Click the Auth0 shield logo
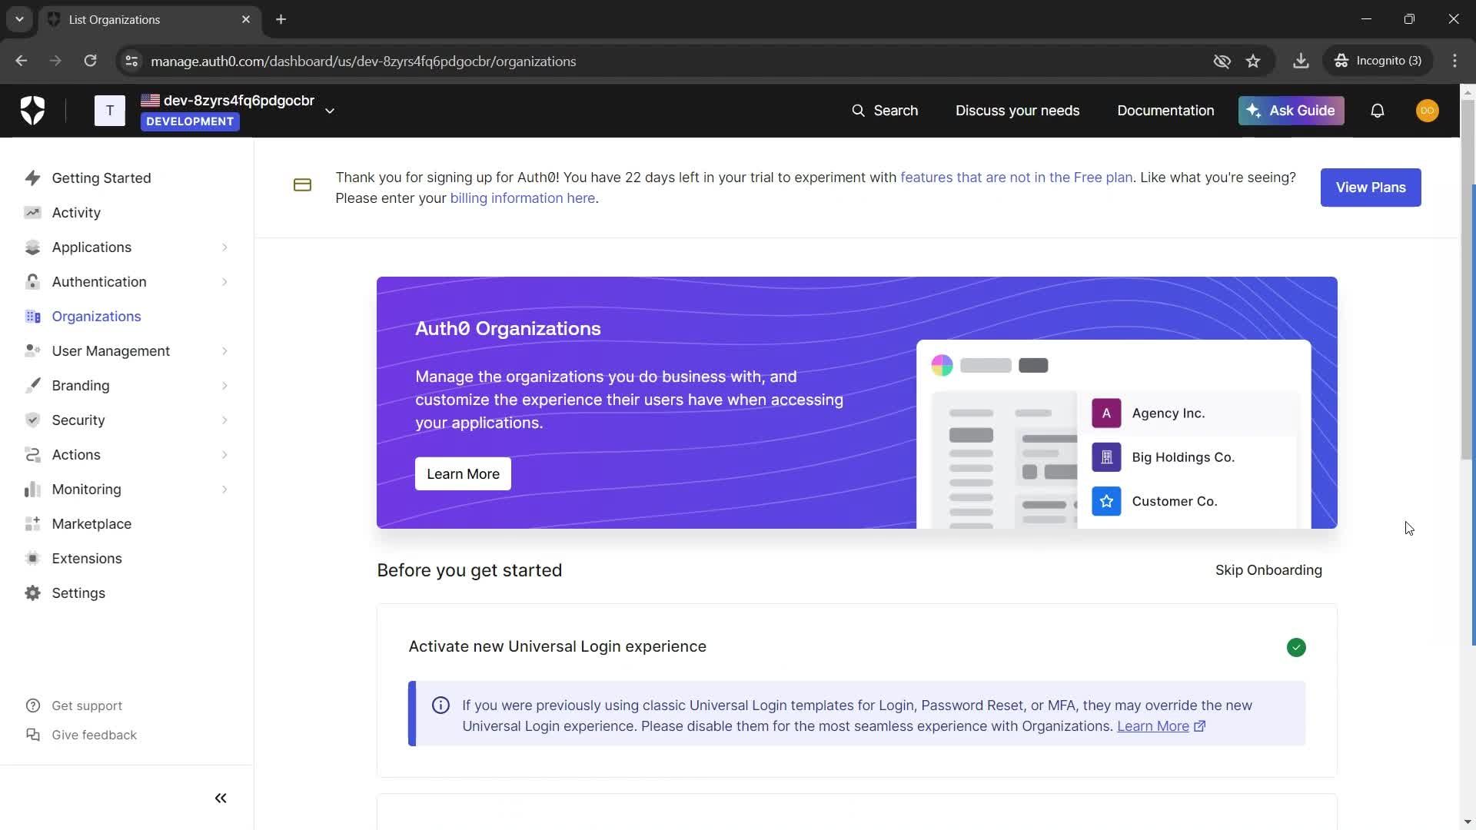Screen dimensions: 1476x830 click(32, 111)
